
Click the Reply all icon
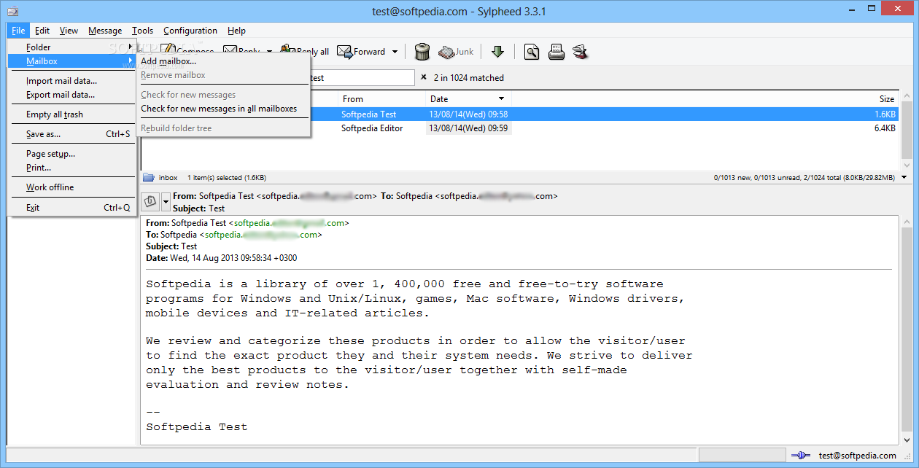pos(287,51)
